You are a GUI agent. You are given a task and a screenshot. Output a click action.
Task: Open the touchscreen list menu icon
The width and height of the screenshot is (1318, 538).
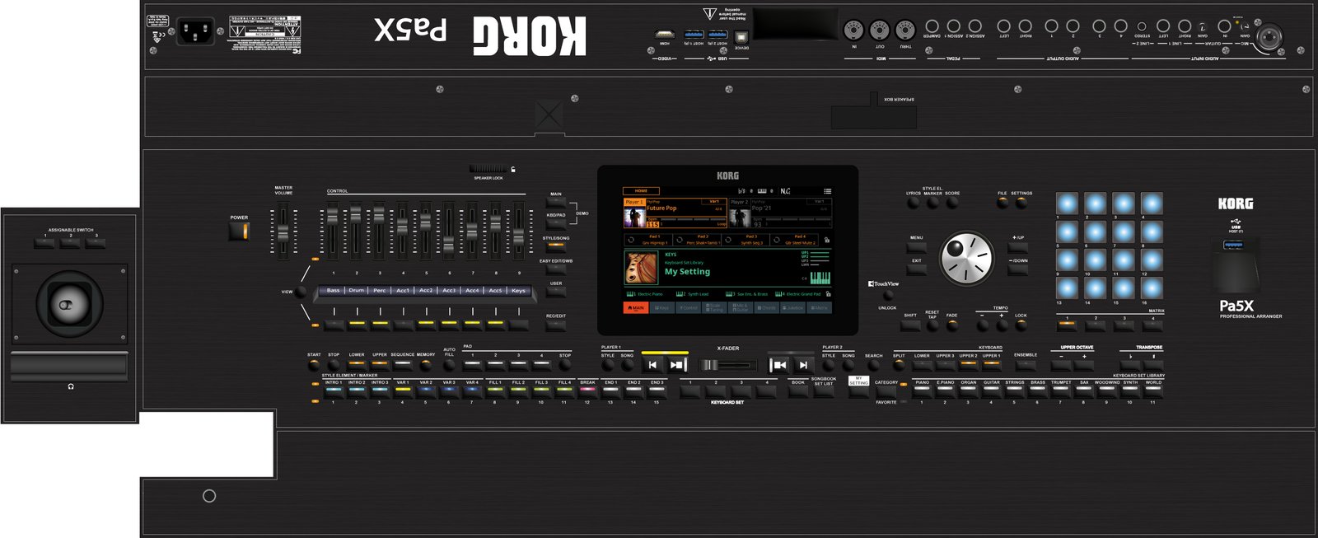click(827, 191)
